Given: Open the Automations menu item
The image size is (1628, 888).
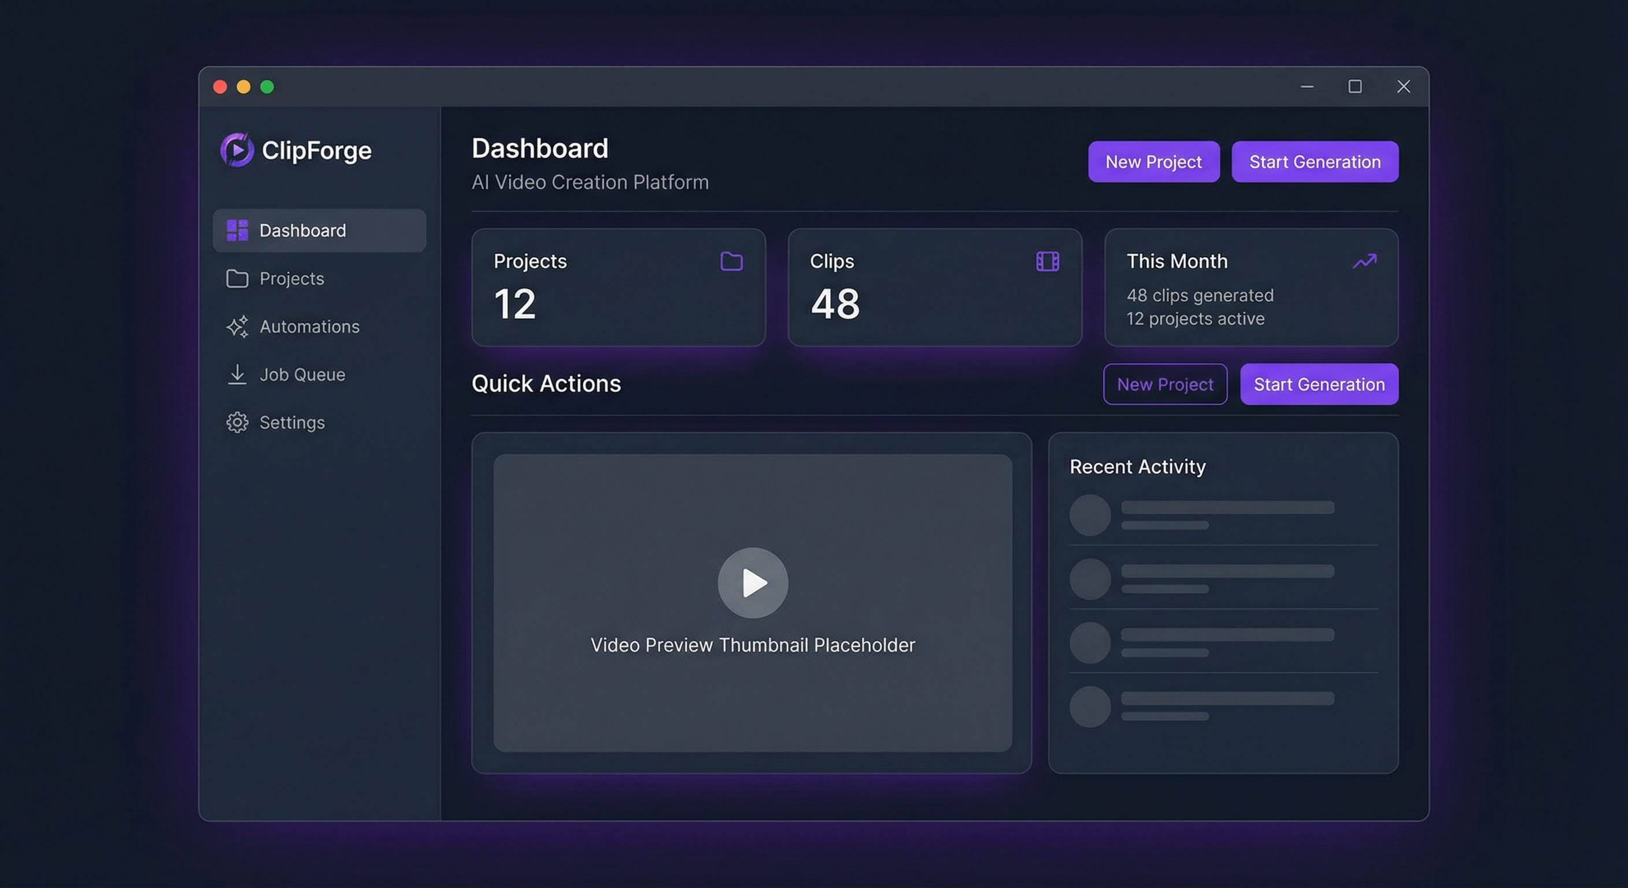Looking at the screenshot, I should [x=309, y=327].
